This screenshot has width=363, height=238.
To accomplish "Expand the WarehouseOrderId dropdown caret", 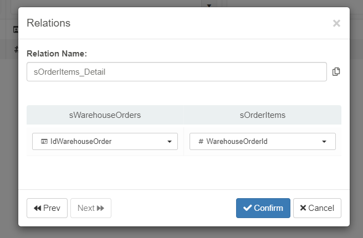I will 324,142.
